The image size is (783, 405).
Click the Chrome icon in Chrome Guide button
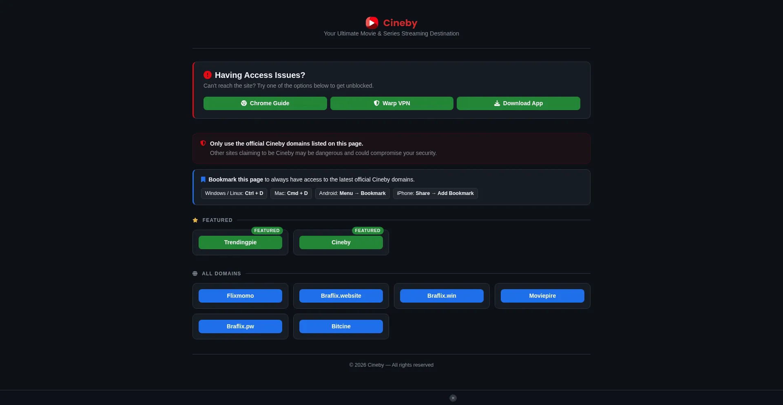tap(244, 103)
